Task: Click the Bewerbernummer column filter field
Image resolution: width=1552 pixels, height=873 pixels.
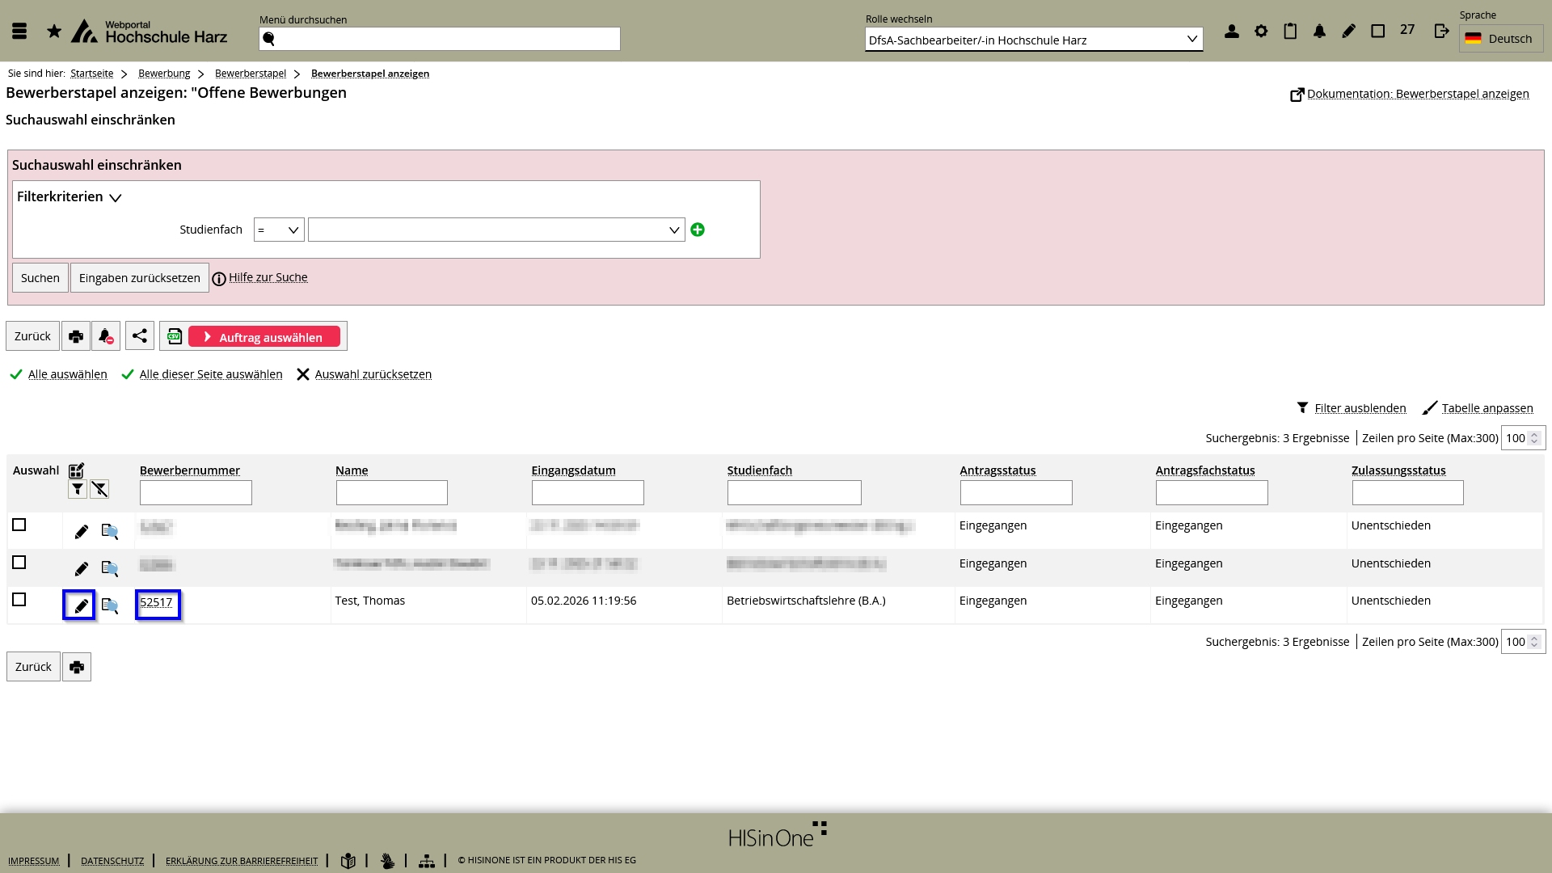Action: pos(196,493)
